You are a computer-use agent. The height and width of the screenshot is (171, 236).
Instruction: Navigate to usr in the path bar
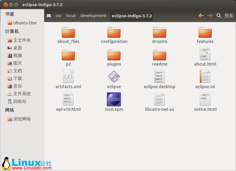(59, 16)
